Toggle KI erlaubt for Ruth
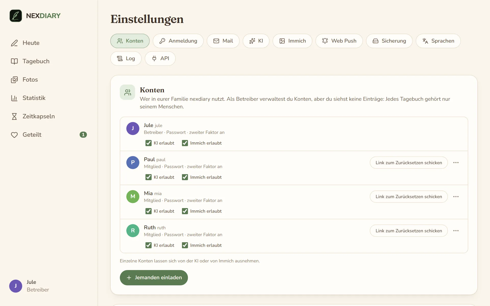This screenshot has width=490, height=306. coord(149,245)
